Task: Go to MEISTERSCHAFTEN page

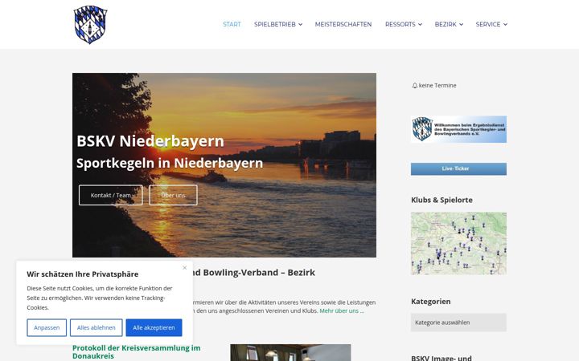Action: [x=343, y=24]
